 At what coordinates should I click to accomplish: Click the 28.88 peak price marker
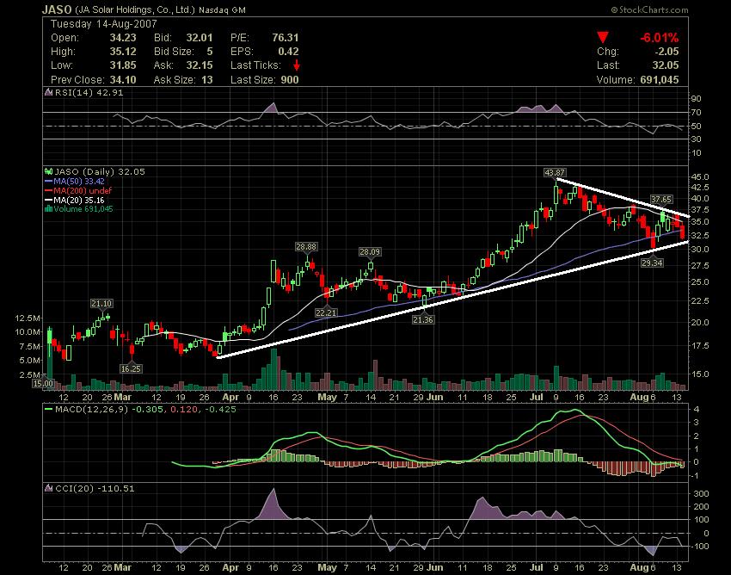pos(306,246)
